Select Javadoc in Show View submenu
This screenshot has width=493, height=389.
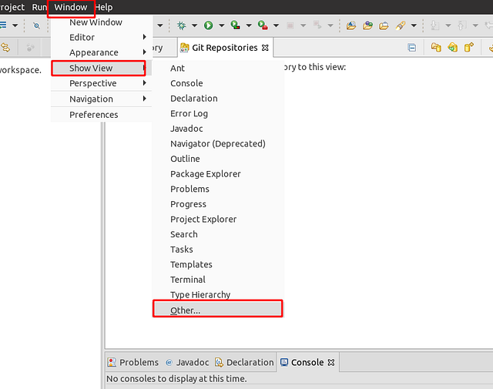218,129
